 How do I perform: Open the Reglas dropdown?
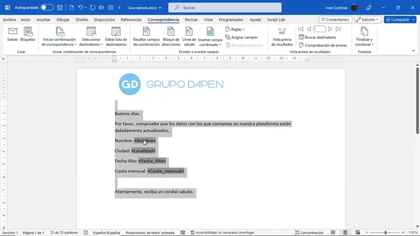[x=236, y=29]
